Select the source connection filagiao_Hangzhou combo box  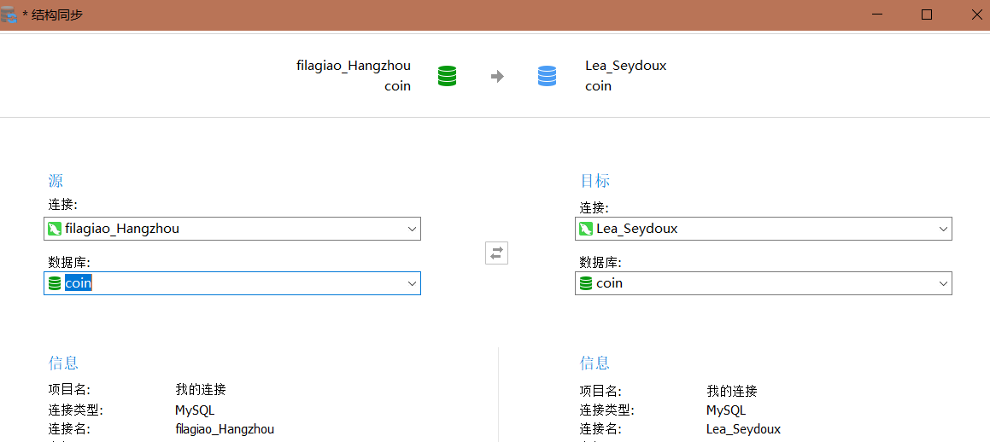coord(232,229)
